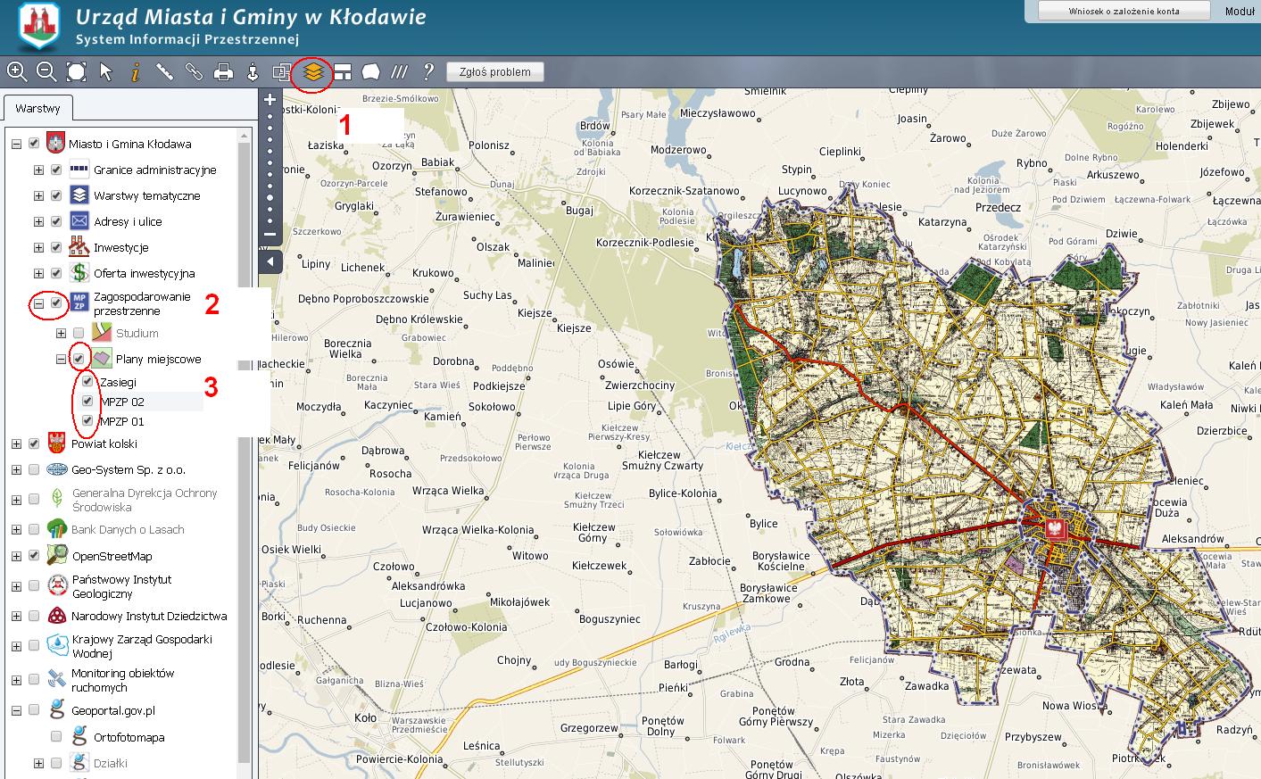This screenshot has width=1261, height=779.
Task: Open the Moduł menu in header
Action: click(x=1240, y=11)
